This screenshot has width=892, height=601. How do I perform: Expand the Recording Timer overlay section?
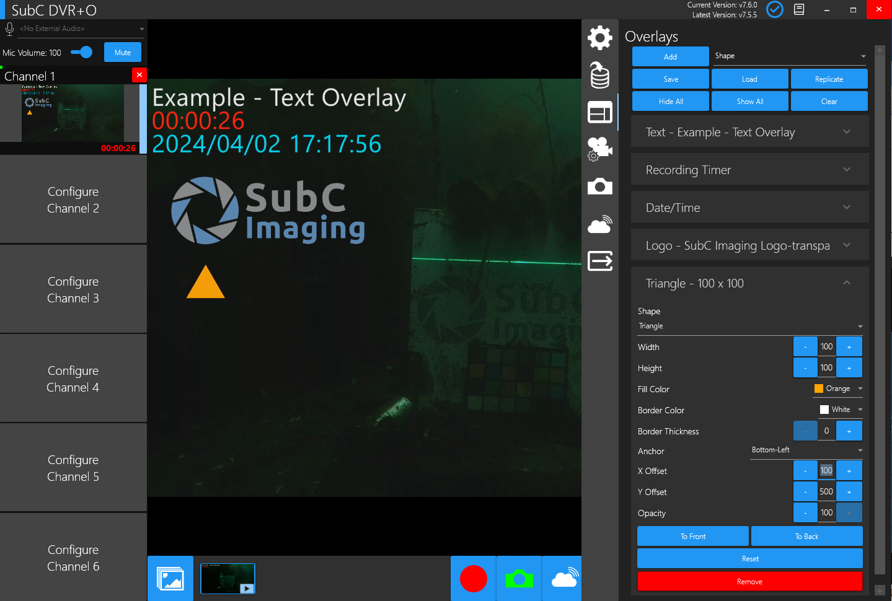pyautogui.click(x=749, y=170)
